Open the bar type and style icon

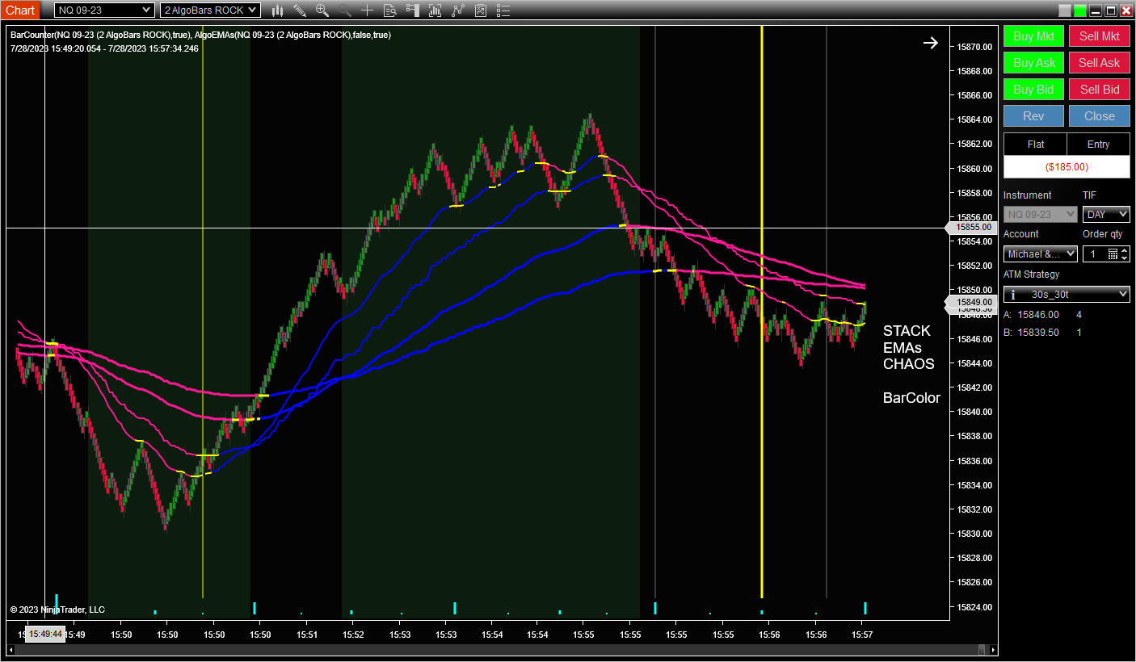pos(277,10)
